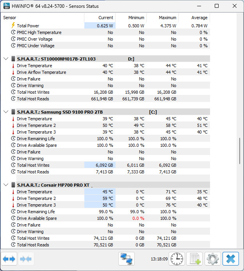
Task: Select the S.M.A.R.T.: Corsair MP700 PRO XT label
Action: point(53,185)
